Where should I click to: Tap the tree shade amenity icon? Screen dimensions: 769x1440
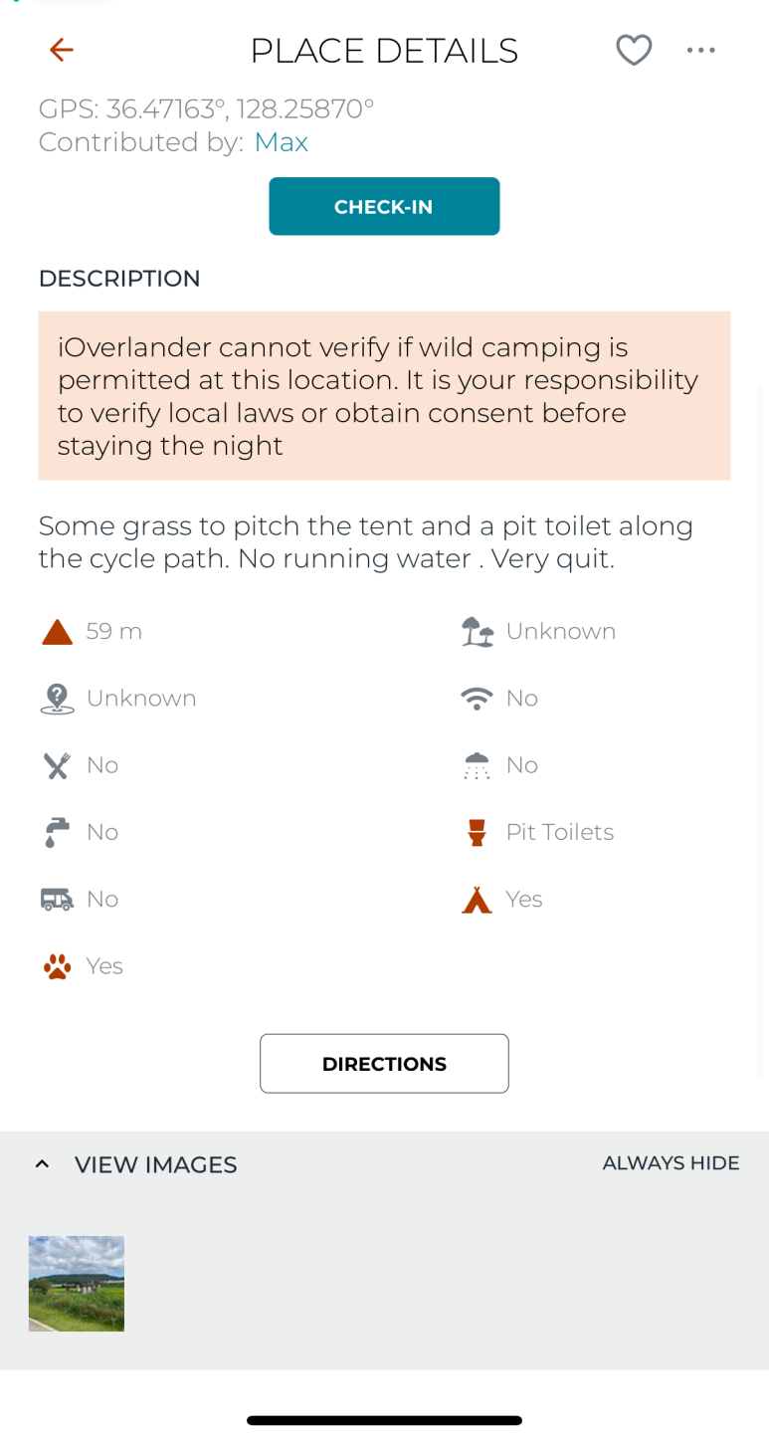point(478,632)
